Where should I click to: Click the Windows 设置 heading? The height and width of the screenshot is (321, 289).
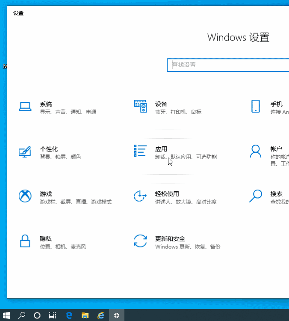pyautogui.click(x=238, y=38)
